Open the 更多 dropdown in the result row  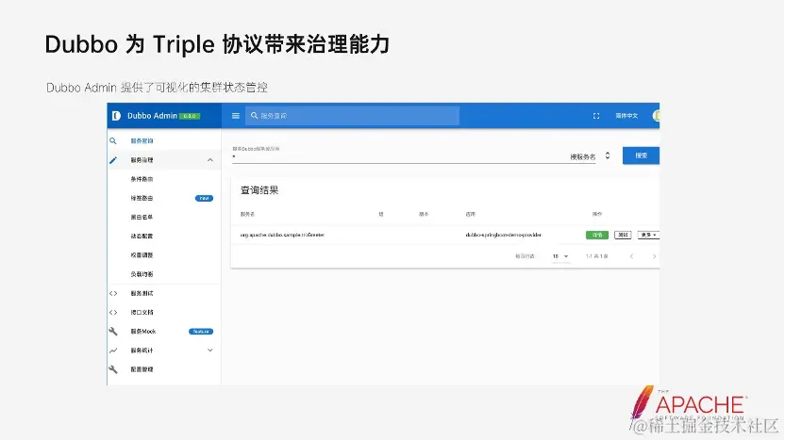[x=648, y=235]
